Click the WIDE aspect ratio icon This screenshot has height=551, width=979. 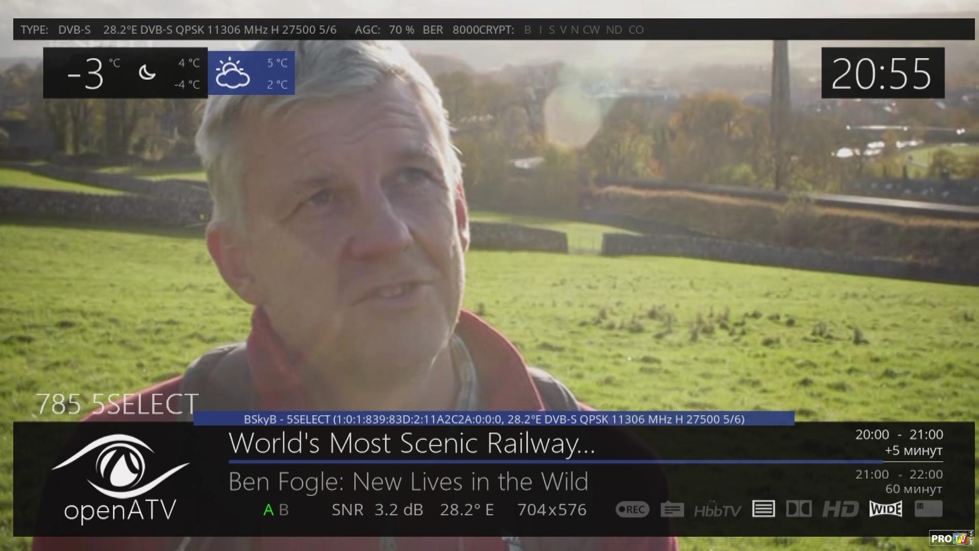coord(886,509)
